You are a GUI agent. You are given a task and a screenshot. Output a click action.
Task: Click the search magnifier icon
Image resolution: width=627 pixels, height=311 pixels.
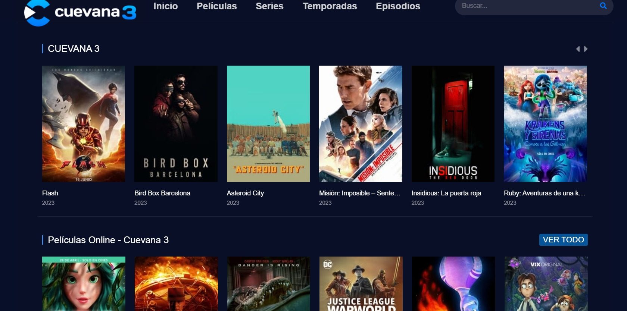pyautogui.click(x=603, y=6)
